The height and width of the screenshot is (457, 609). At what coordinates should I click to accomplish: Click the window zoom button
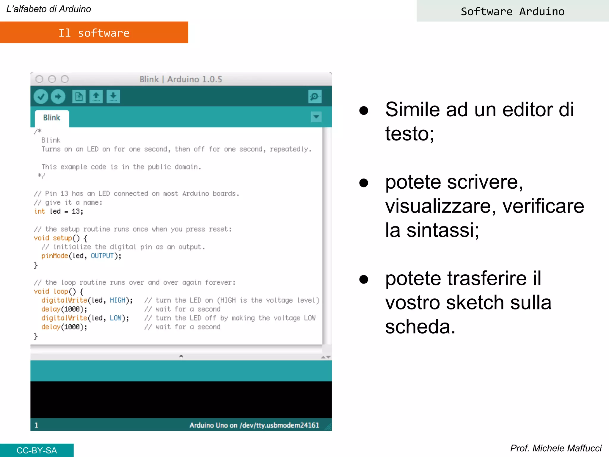coord(65,79)
